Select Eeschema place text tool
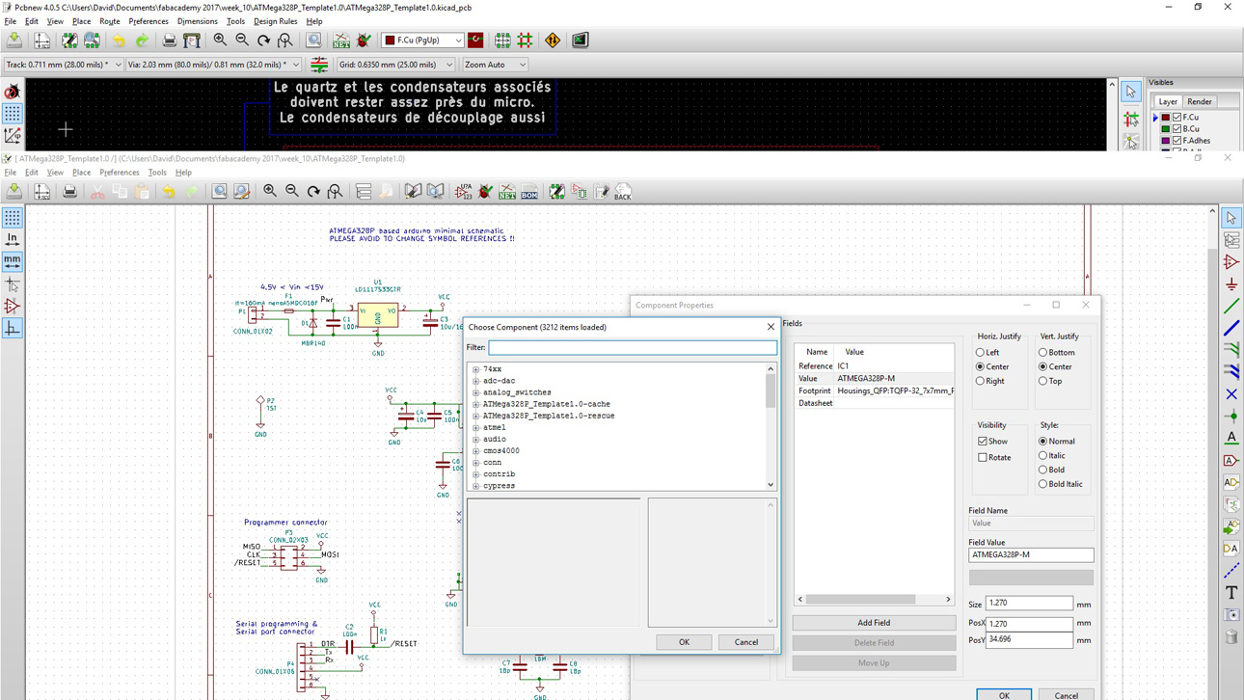 pos(1231,592)
